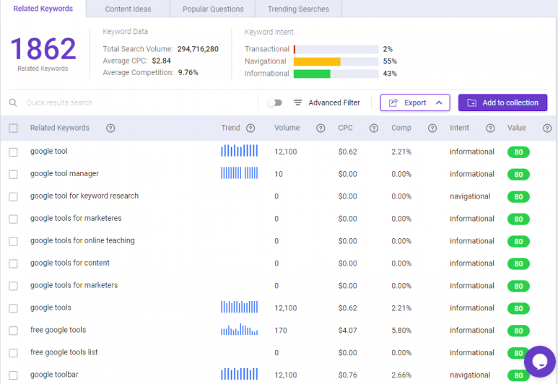
Task: Switch to Related Keywords tab
Action: [43, 9]
